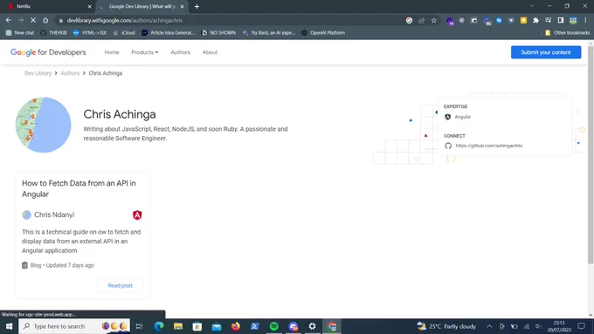Toggle the browser side panel icon
Viewport: 594px width, 334px height.
click(x=561, y=20)
